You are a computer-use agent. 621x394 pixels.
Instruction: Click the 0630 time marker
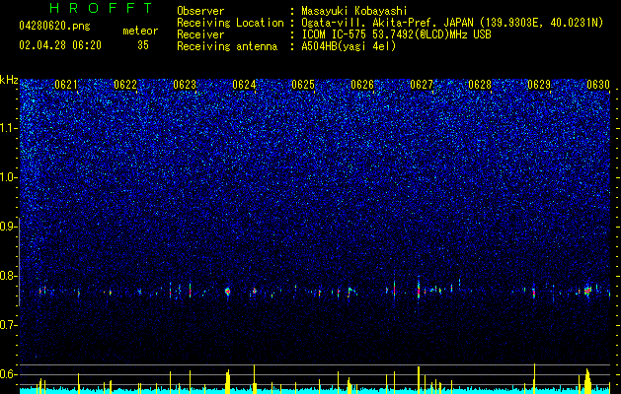598,85
